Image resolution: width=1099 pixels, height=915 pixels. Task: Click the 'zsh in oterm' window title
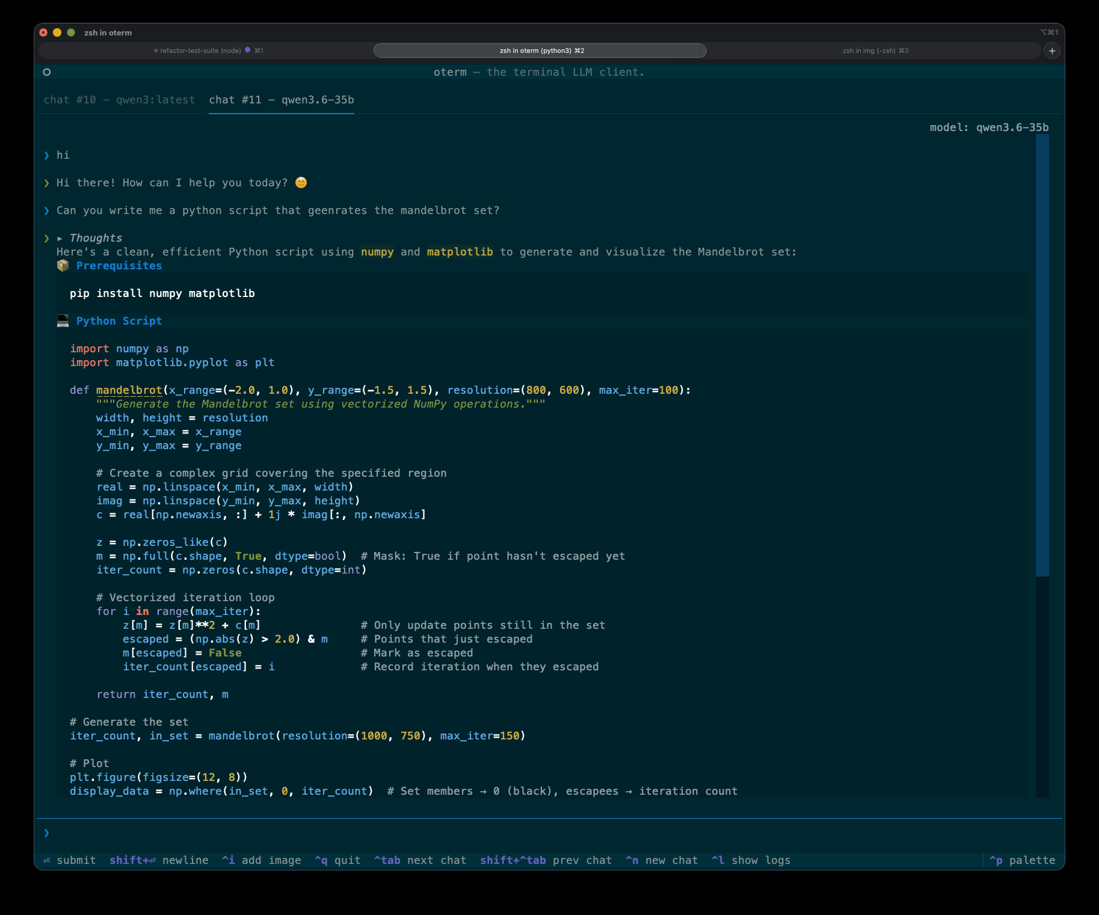pos(108,32)
